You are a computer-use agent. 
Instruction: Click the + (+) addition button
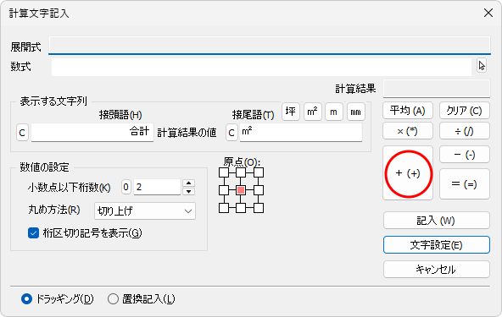pos(408,173)
